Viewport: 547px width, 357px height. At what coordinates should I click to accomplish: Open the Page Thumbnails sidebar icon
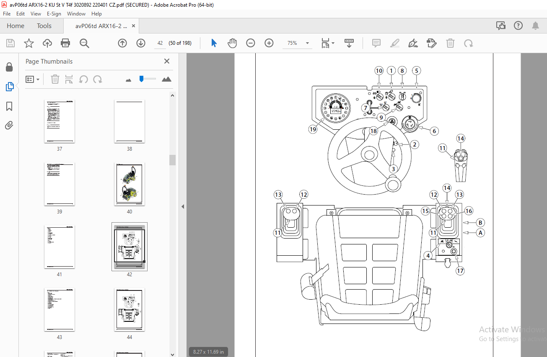pos(9,87)
